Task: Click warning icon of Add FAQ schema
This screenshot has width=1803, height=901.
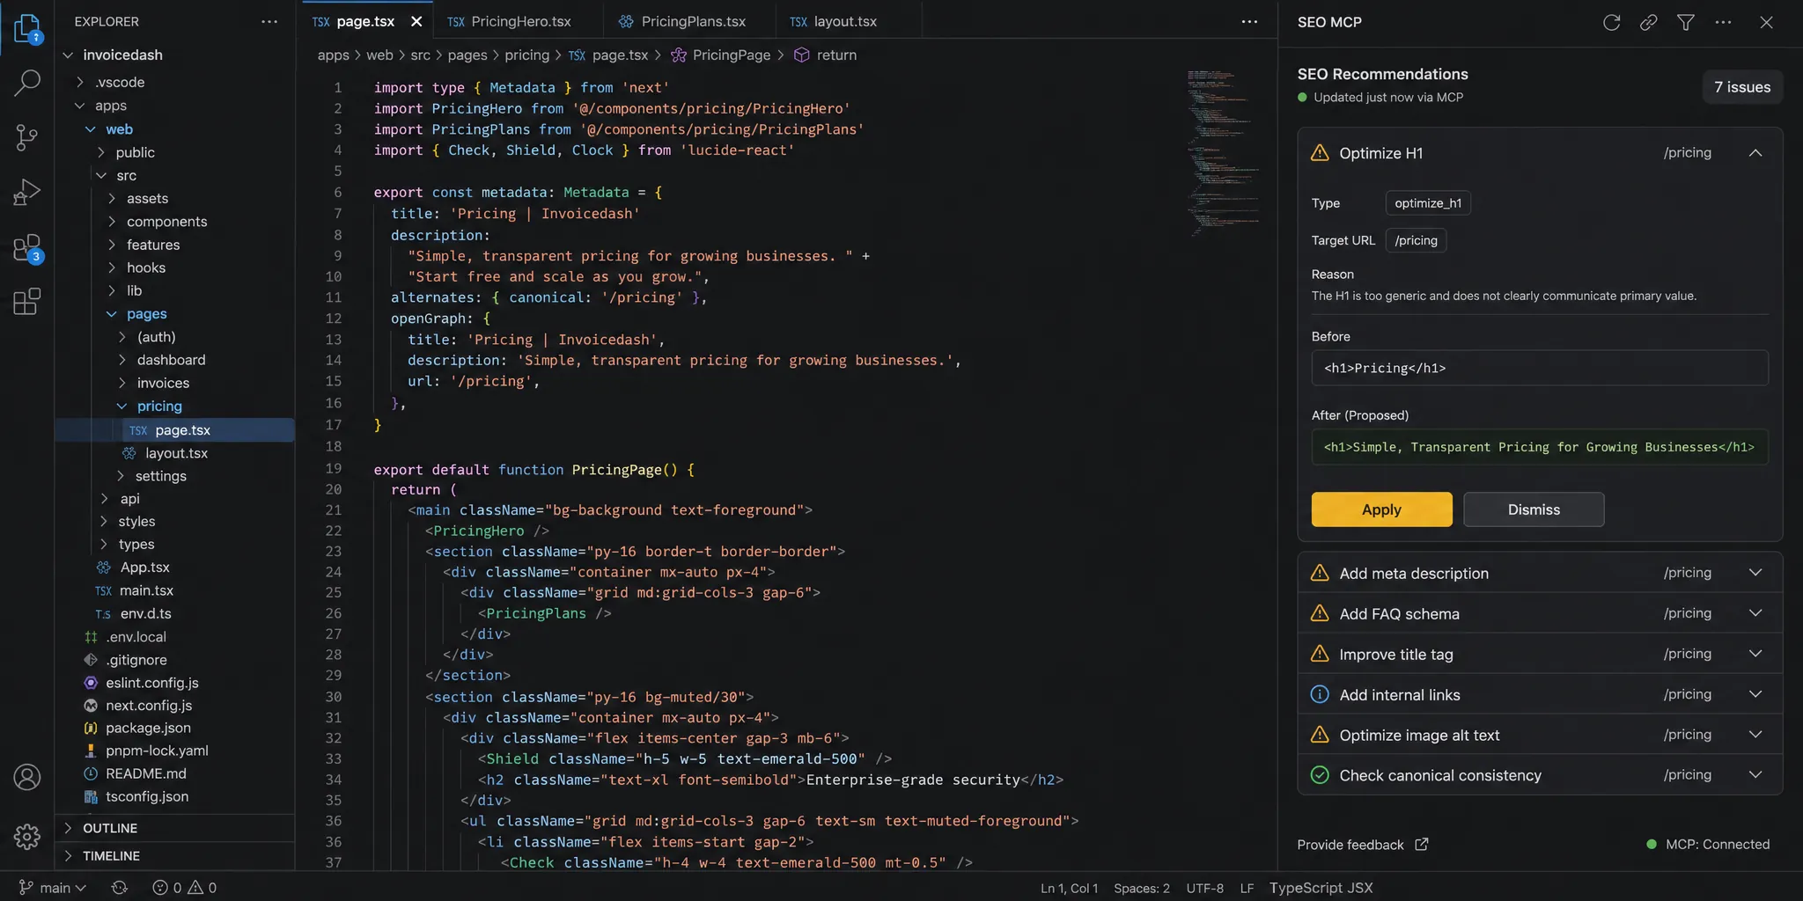Action: point(1320,613)
